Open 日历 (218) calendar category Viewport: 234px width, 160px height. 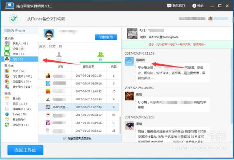click(x=20, y=104)
